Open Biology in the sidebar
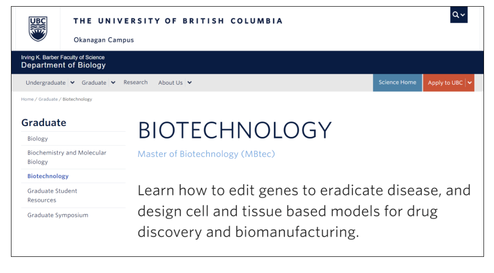494x273 pixels. pos(38,139)
